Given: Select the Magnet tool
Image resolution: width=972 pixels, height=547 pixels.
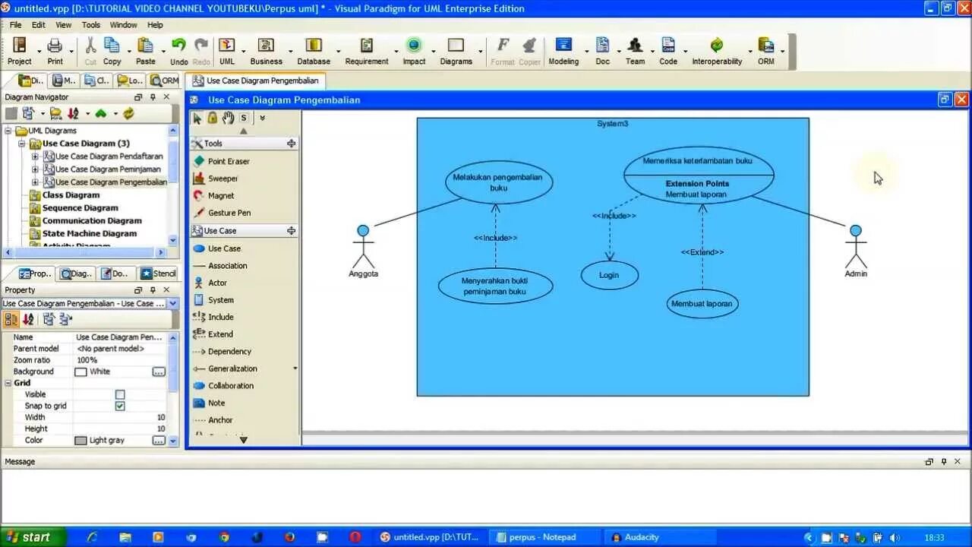Looking at the screenshot, I should (x=218, y=195).
